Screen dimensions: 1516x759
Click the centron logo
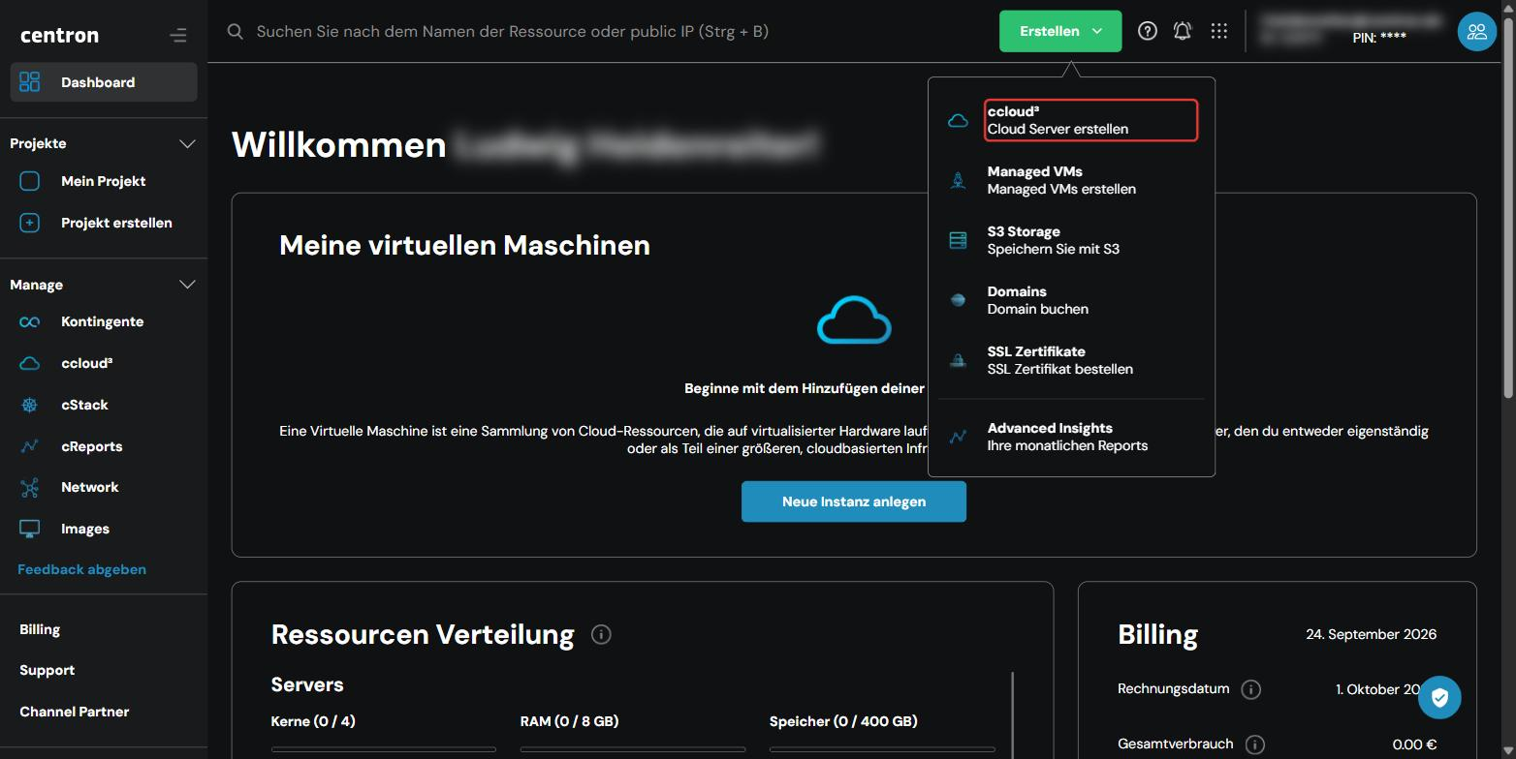tap(59, 35)
